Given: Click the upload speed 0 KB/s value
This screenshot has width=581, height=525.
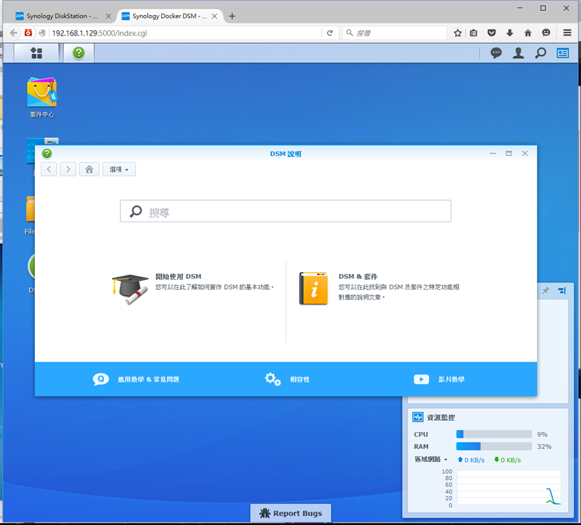Looking at the screenshot, I should [474, 460].
